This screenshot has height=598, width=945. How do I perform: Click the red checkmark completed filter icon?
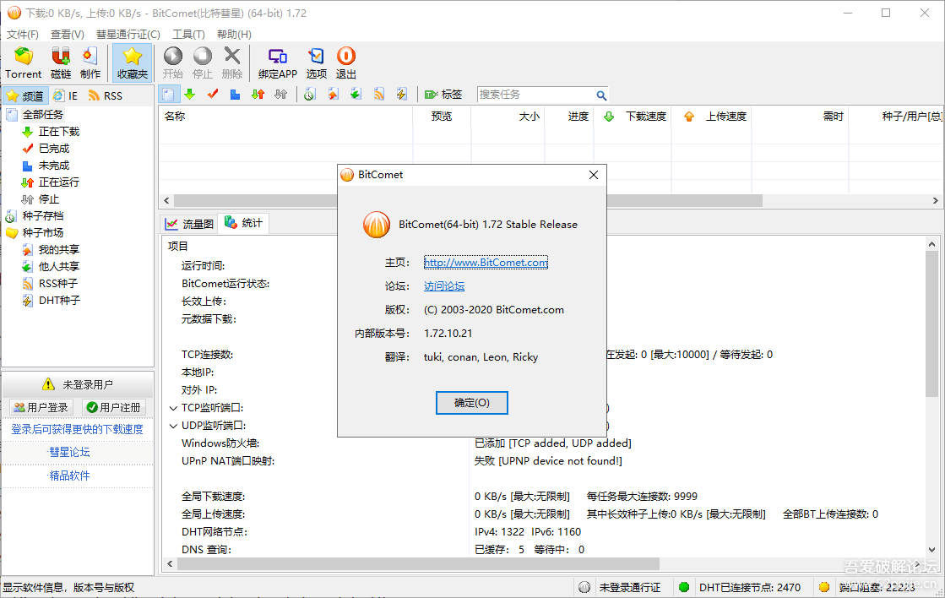click(213, 95)
